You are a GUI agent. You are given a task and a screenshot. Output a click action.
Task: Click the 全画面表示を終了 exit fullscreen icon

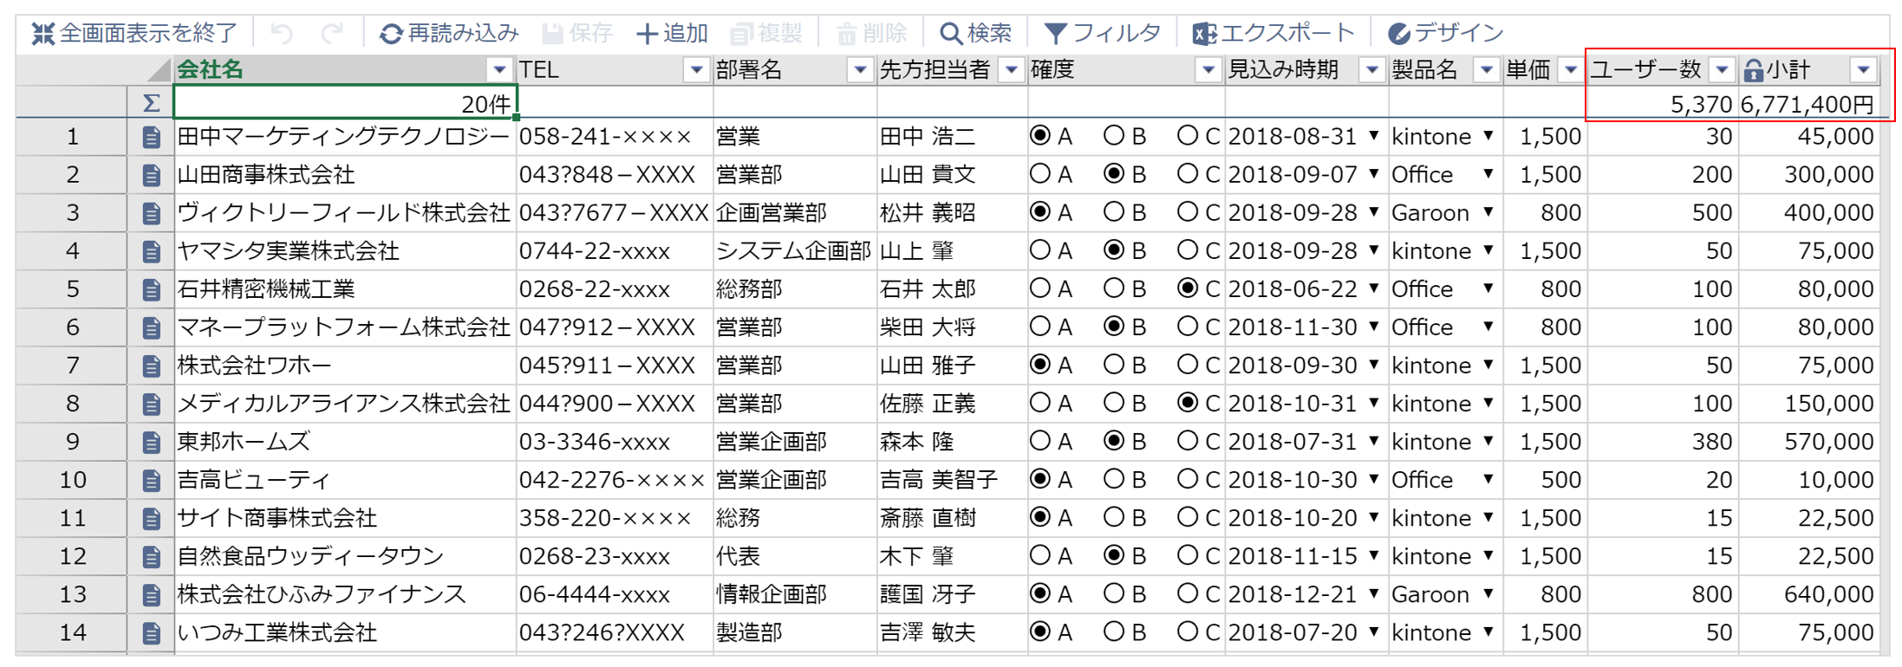42,34
